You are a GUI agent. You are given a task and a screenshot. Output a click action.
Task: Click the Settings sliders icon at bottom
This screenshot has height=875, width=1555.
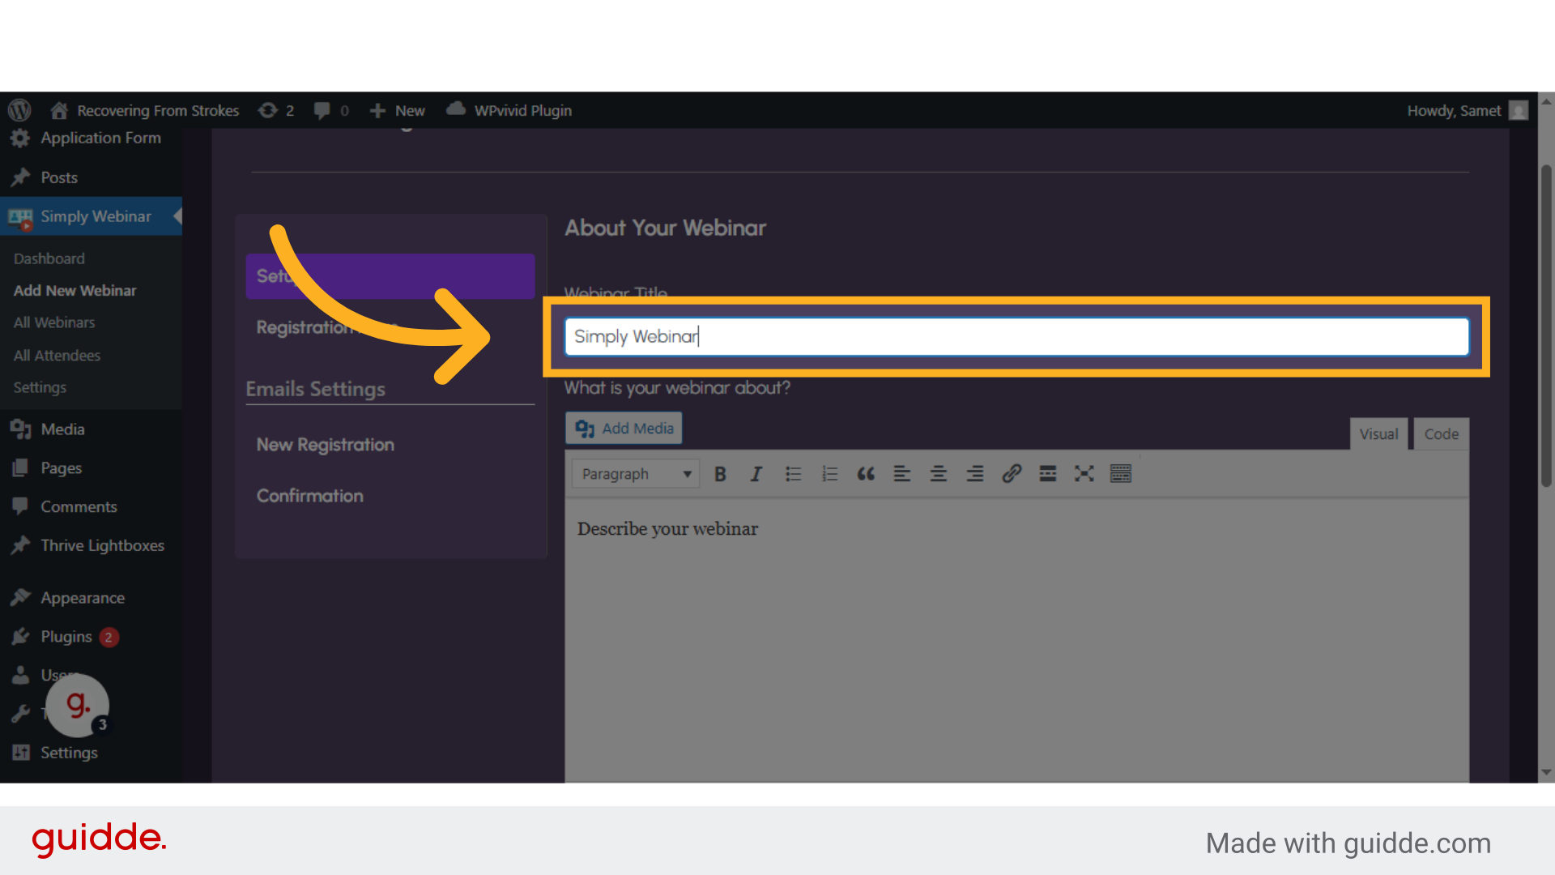click(20, 753)
